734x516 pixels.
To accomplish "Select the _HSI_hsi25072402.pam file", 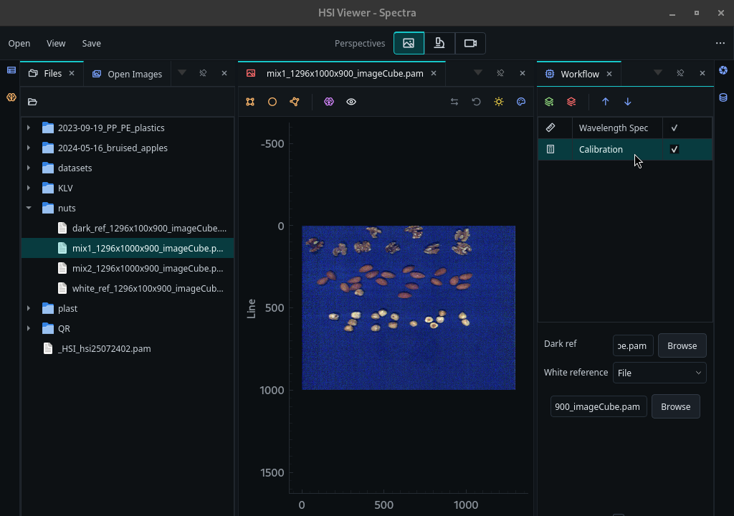I will point(128,348).
